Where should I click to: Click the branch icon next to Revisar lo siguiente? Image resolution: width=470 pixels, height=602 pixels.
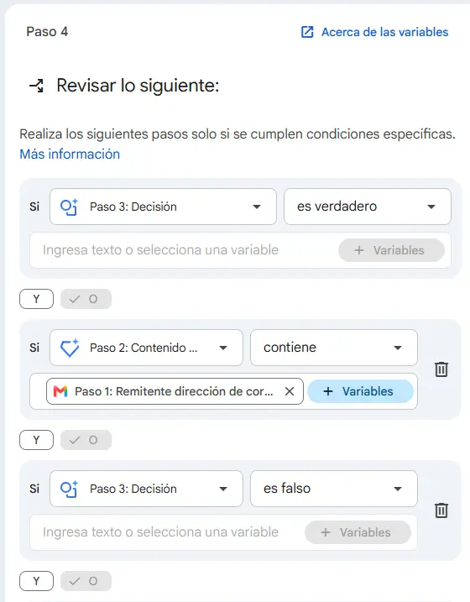(37, 86)
